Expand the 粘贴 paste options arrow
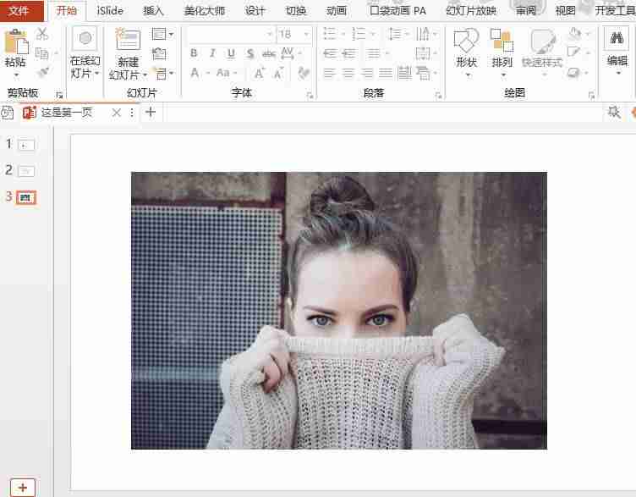The height and width of the screenshot is (497, 636). pos(16,75)
